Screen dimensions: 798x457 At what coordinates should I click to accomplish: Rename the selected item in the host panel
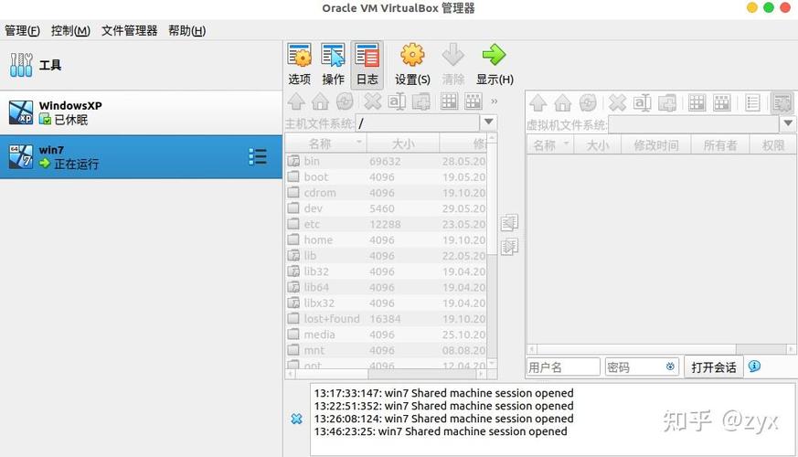click(397, 101)
